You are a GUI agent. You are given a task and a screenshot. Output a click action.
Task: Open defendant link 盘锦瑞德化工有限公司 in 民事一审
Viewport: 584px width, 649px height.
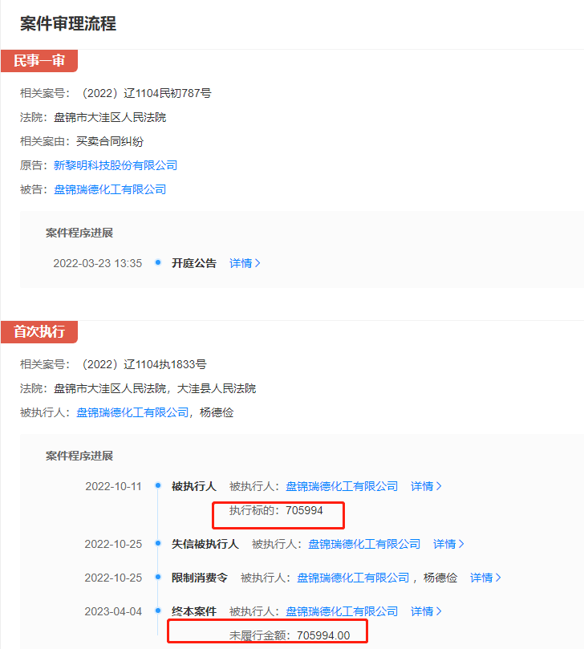click(x=110, y=189)
